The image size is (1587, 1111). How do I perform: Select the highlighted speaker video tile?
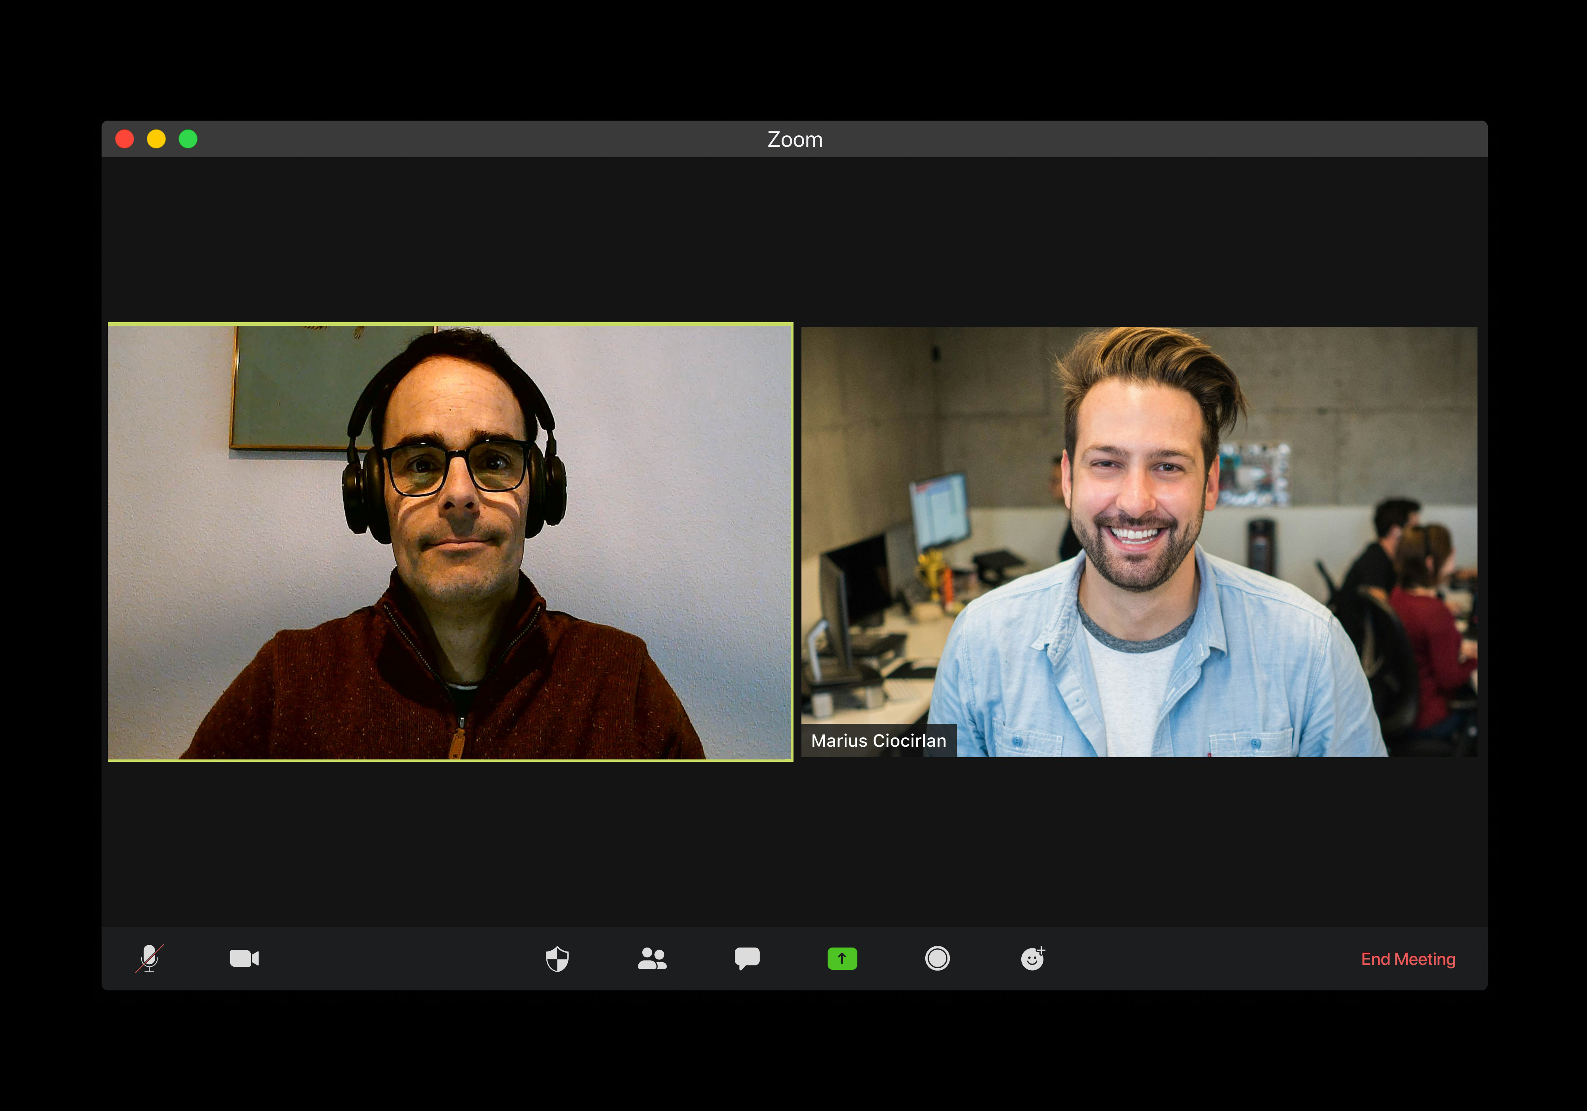point(451,542)
